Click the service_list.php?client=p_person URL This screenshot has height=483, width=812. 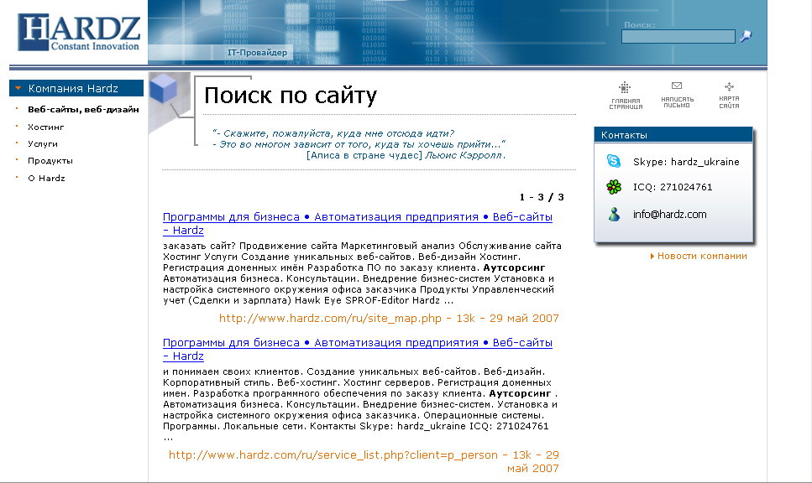tap(364, 461)
